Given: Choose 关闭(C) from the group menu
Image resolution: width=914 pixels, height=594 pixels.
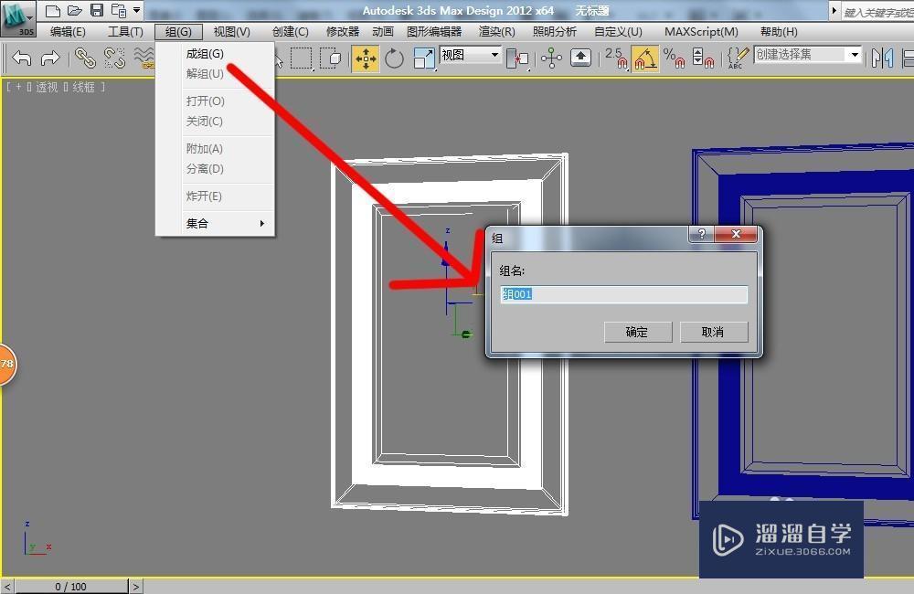Looking at the screenshot, I should coord(215,122).
